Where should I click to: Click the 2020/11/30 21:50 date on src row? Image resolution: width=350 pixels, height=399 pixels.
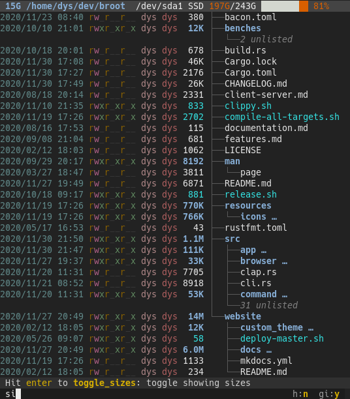point(42,239)
